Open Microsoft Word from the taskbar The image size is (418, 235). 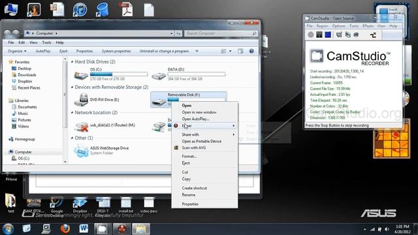tap(84, 228)
